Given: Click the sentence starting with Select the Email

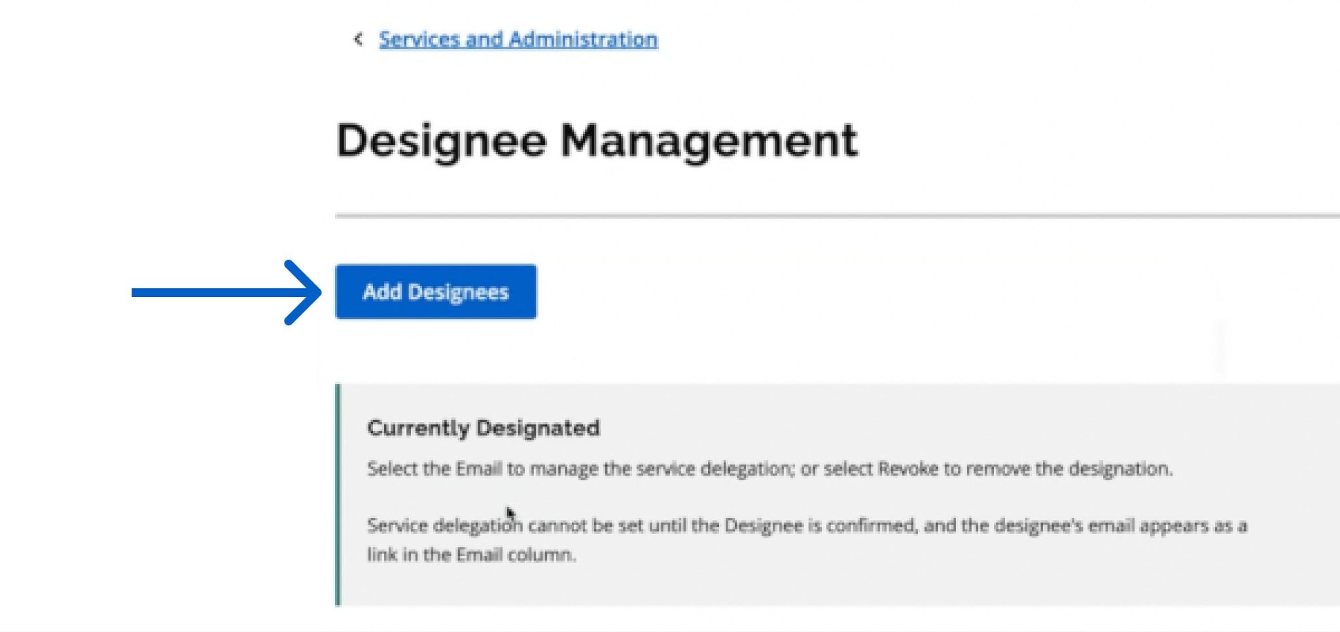Looking at the screenshot, I should (x=769, y=469).
